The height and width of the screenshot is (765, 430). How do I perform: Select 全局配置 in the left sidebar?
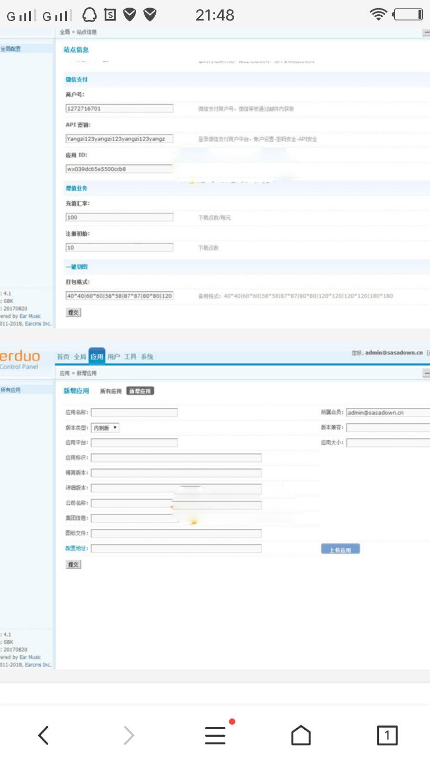[x=11, y=49]
